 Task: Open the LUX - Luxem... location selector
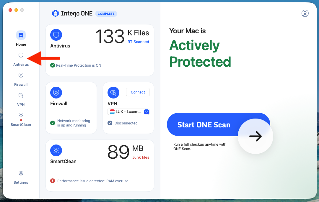pos(128,112)
